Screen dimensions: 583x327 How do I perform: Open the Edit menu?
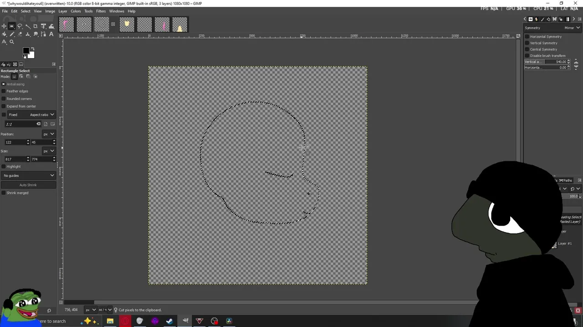(14, 11)
